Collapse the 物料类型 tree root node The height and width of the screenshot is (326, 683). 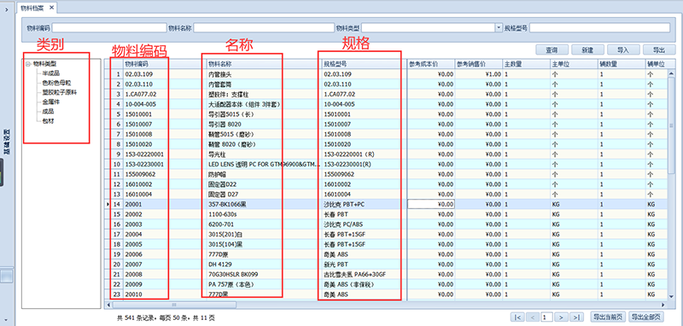click(28, 63)
